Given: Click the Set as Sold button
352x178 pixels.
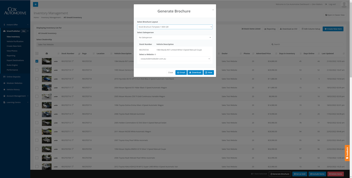Looking at the screenshot, I should pyautogui.click(x=299, y=174).
